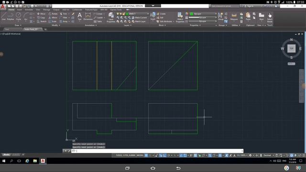Open the Insert ribbon tab
306x172 pixels.
[20, 10]
